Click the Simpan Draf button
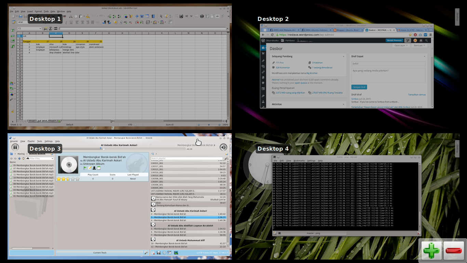The width and height of the screenshot is (467, 263). 359,87
